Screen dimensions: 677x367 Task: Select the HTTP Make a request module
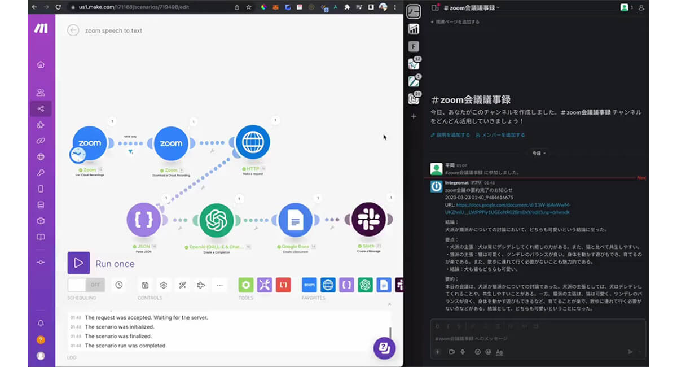tap(252, 143)
